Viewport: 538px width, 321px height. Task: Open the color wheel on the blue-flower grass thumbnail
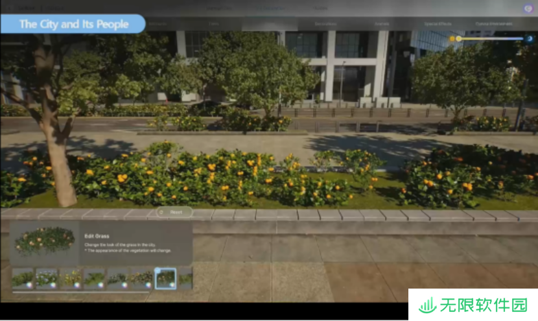pyautogui.click(x=53, y=285)
